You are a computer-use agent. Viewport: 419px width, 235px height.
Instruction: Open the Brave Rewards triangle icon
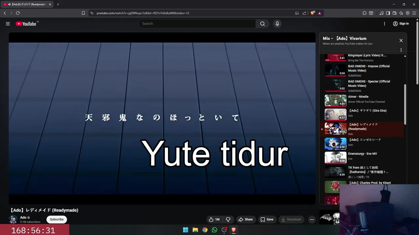[x=319, y=13]
